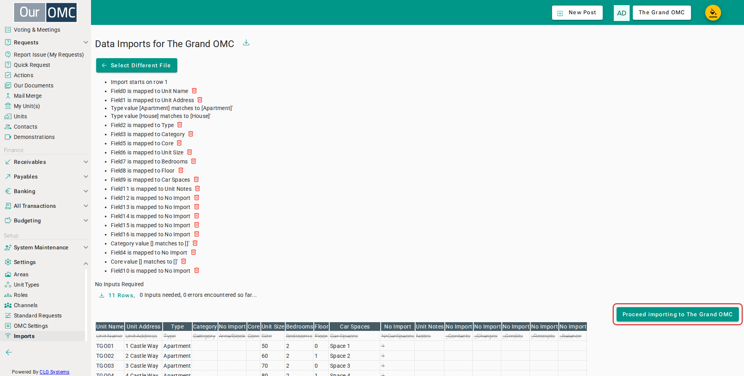Delete the Field12 No Import mapping
The image size is (744, 376).
(197, 198)
